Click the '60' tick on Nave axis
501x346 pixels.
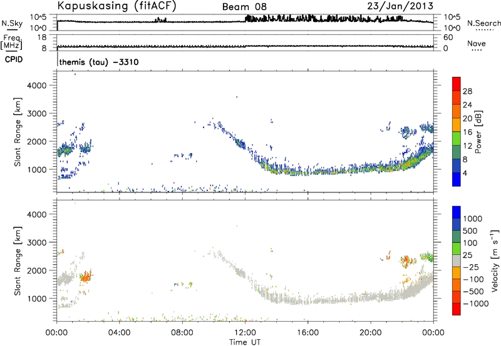coord(448,37)
